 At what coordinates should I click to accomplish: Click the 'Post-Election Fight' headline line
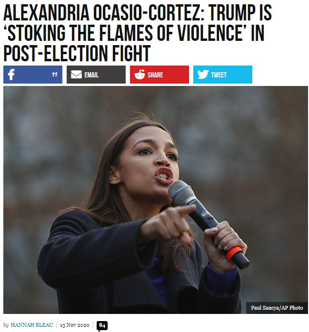(x=77, y=53)
